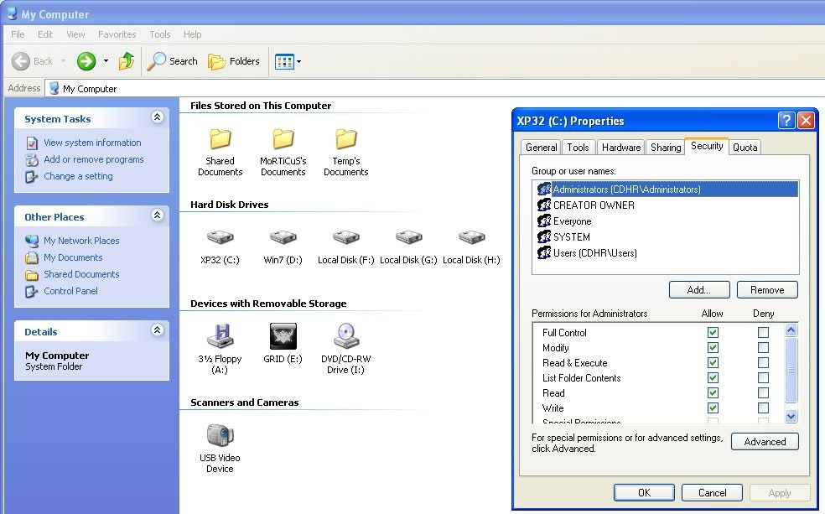Check Deny checkbox for Full Control
This screenshot has width=825, height=514.
(x=763, y=333)
